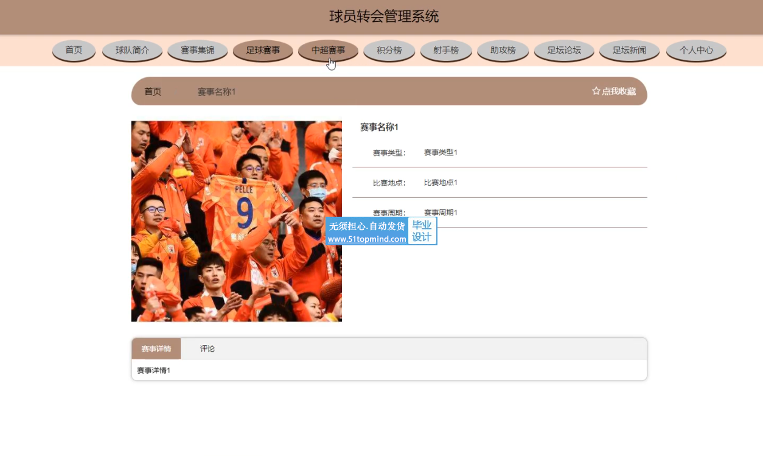
Task: Go to 个人中心 personal center
Action: point(696,51)
